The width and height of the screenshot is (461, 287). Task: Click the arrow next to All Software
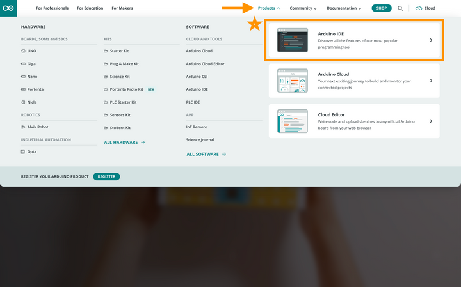point(224,154)
